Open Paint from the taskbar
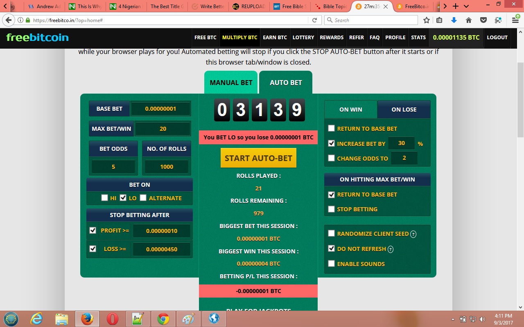The width and height of the screenshot is (524, 327). [188, 319]
